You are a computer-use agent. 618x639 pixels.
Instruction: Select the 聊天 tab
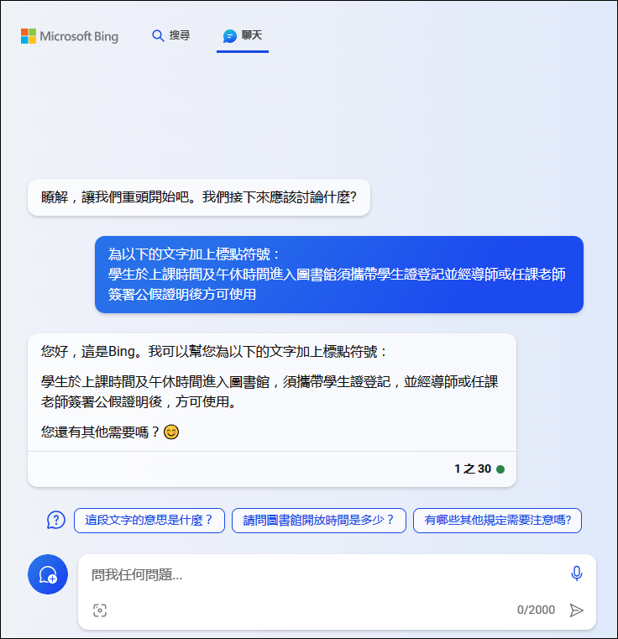[x=243, y=38]
